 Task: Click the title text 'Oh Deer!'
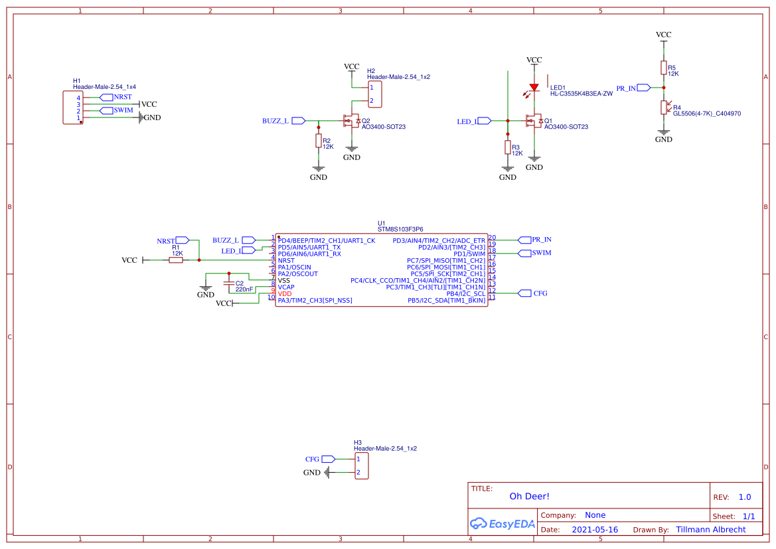(x=529, y=496)
